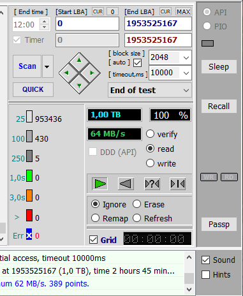This screenshot has height=296, width=243.
Task: Click the RD indicator
Action: pos(229,177)
